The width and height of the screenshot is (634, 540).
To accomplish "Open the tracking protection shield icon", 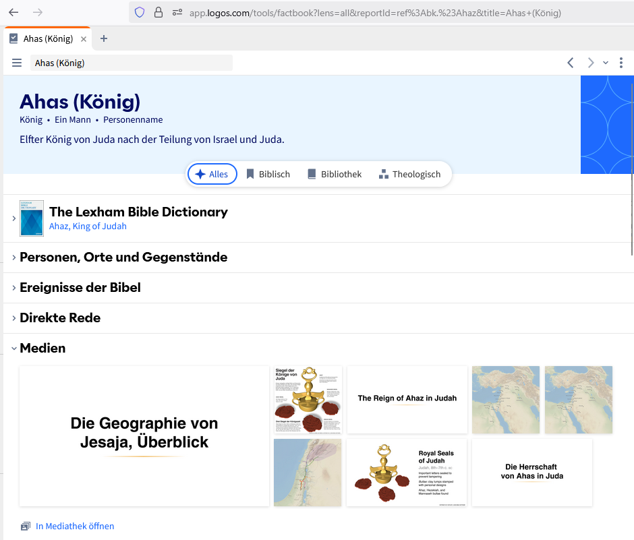I will click(x=140, y=13).
